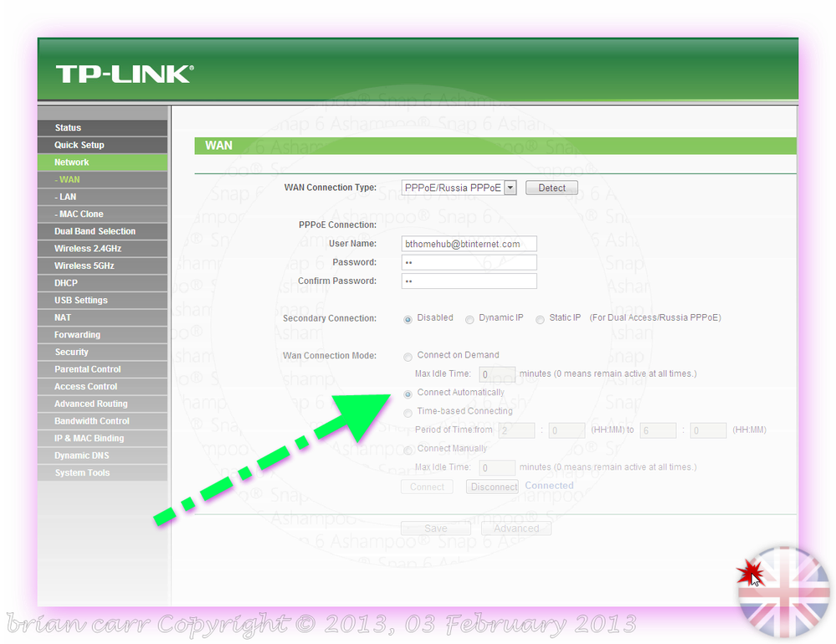
Task: Open Wireless 5GHz settings
Action: click(102, 265)
